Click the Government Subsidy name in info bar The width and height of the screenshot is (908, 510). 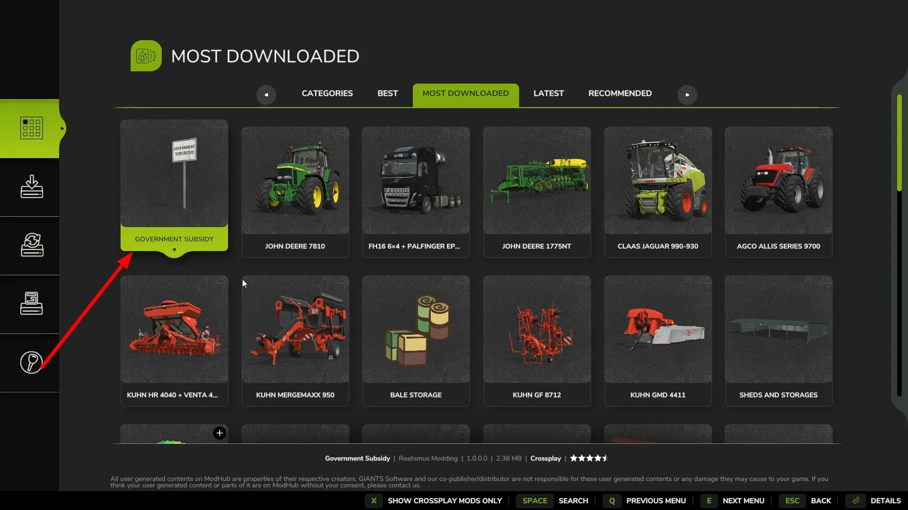357,458
